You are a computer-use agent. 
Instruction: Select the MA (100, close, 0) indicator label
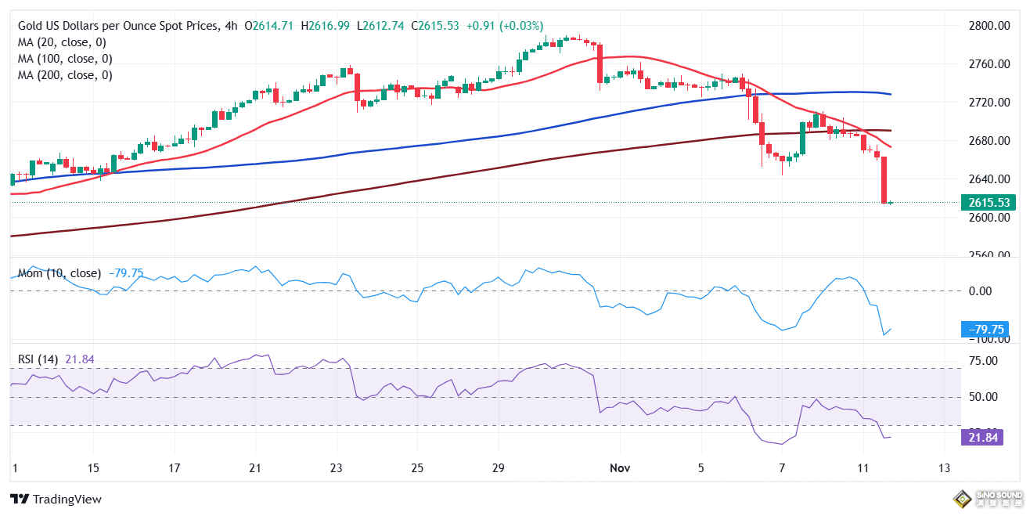65,59
